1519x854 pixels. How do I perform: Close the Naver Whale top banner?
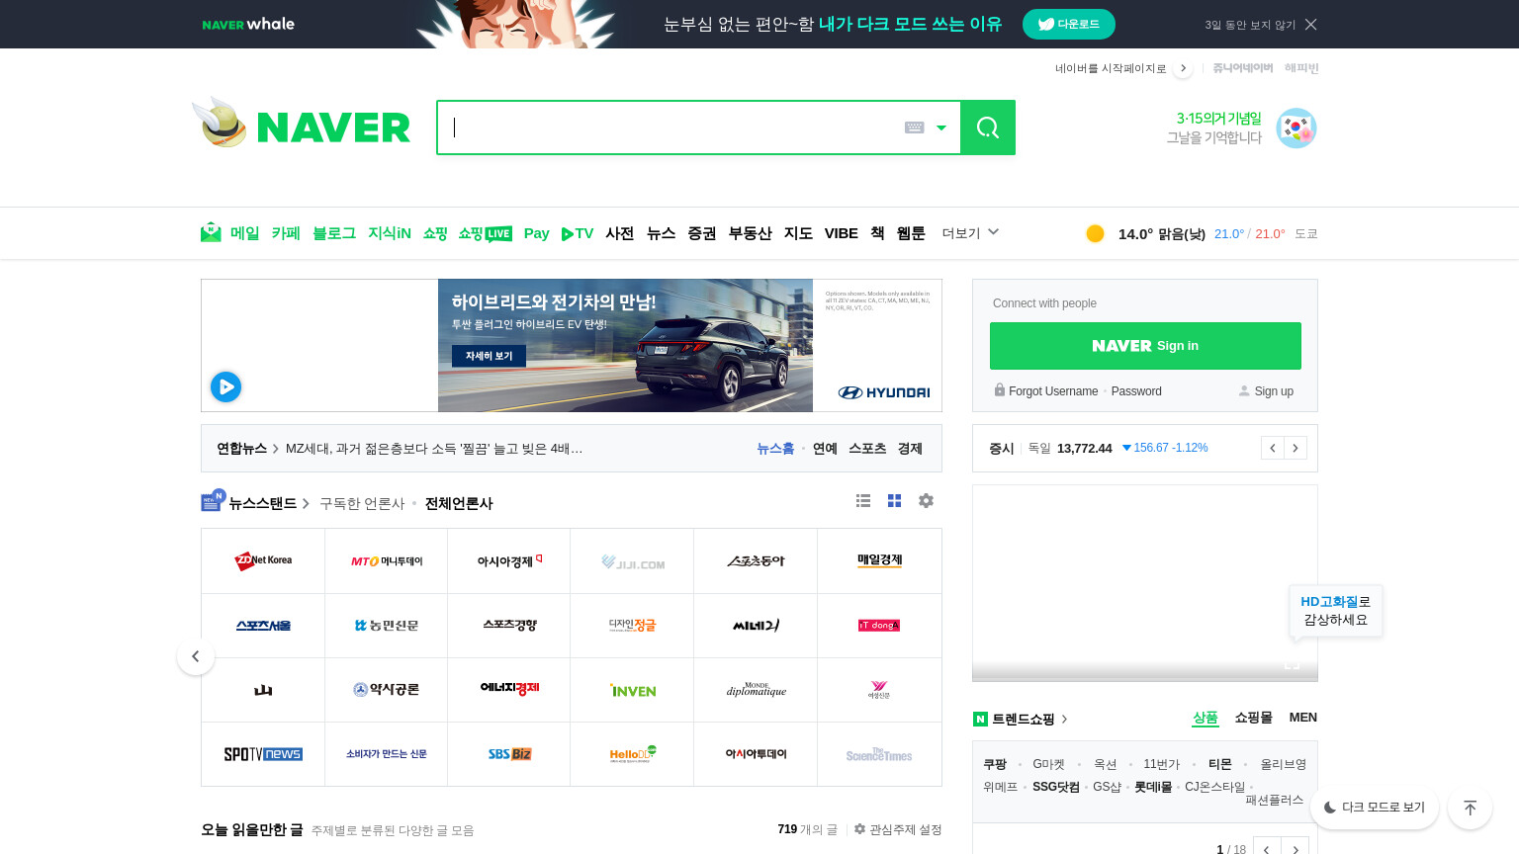pos(1311,25)
